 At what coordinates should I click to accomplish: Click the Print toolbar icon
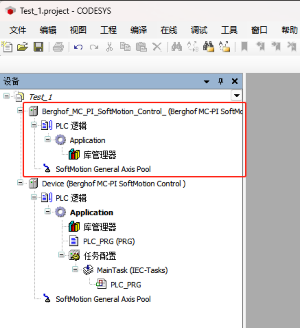[x=58, y=47]
